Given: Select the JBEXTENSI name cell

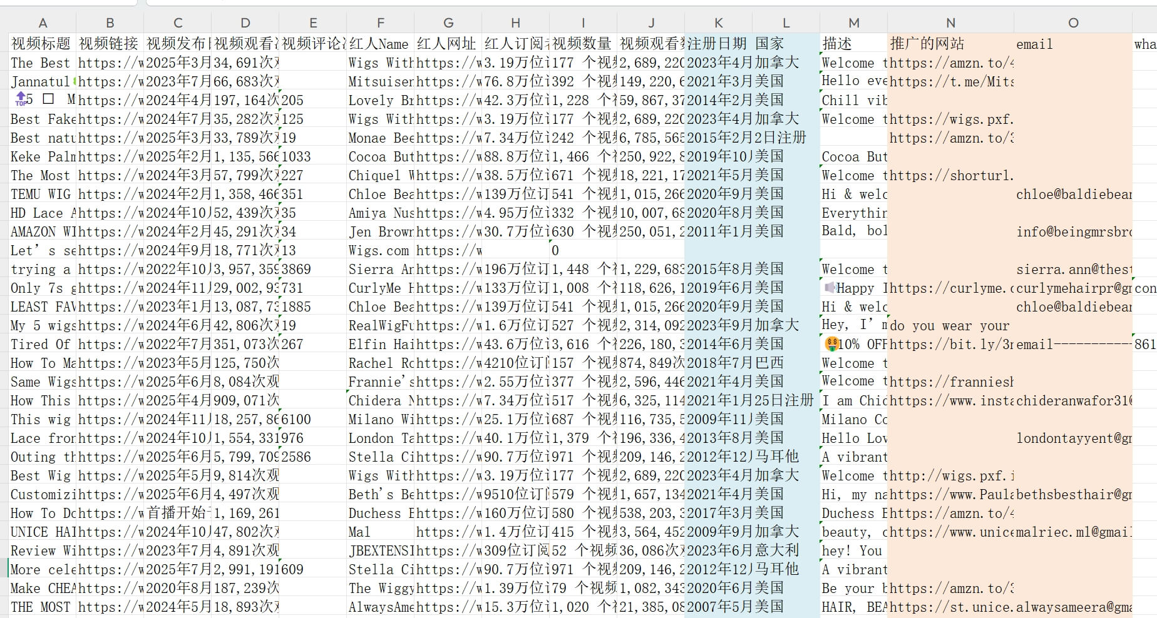Looking at the screenshot, I should tap(381, 550).
